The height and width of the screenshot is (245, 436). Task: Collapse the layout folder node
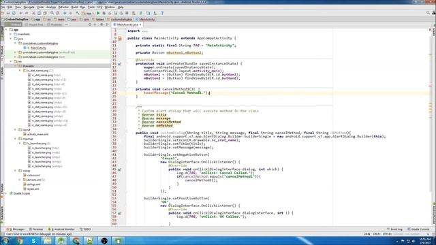[x=15, y=130]
